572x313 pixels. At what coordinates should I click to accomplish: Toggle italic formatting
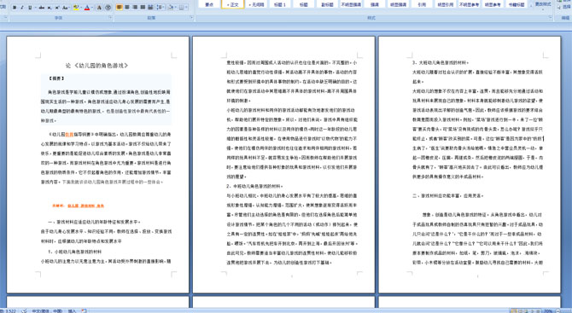(22, 8)
